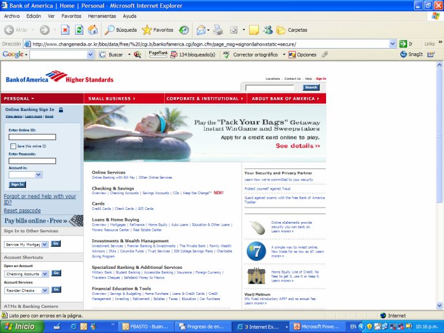
Task: Click Google Buscar search button
Action: [x=112, y=55]
